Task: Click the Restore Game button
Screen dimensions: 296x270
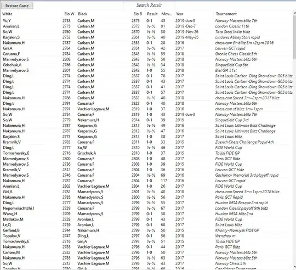Action: tap(17, 5)
